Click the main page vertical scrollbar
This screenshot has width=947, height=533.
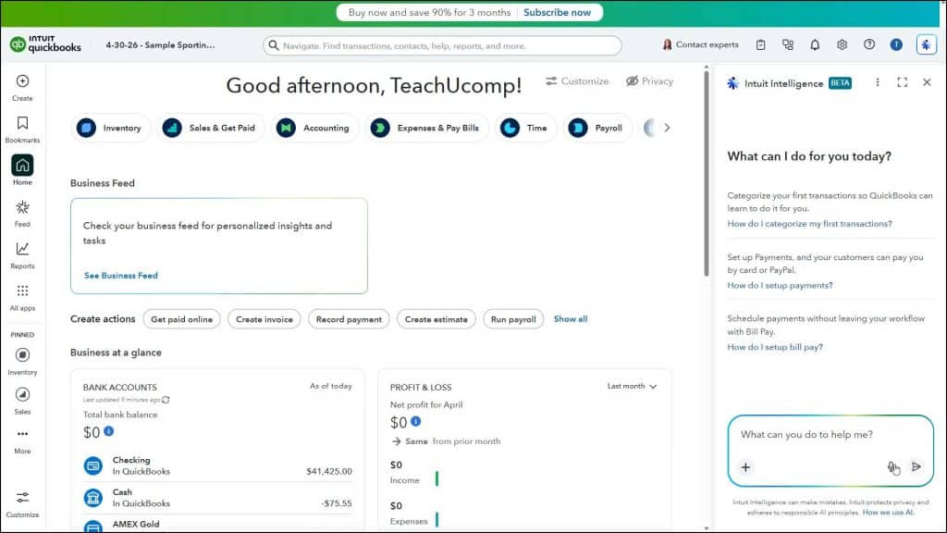tap(707, 174)
